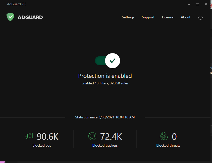Open the Support menu
212x163 pixels.
148,17
